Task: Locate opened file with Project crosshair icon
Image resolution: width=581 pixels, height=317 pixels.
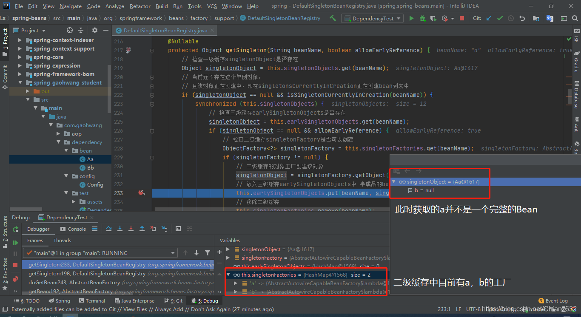Action: pos(70,30)
